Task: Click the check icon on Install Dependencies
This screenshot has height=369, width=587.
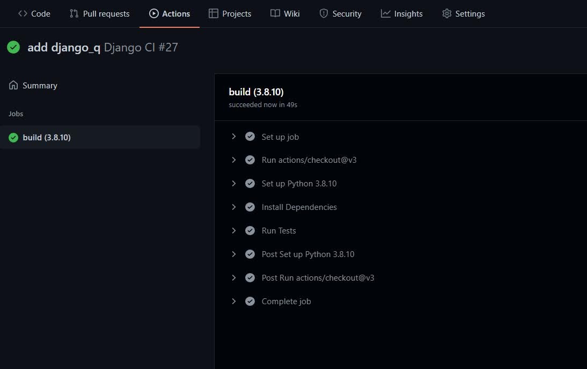Action: pos(250,207)
